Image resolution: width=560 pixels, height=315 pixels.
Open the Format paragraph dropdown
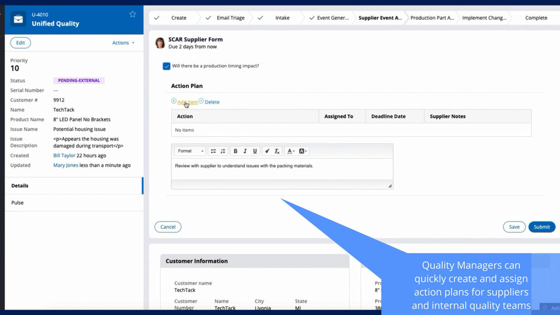(x=190, y=151)
